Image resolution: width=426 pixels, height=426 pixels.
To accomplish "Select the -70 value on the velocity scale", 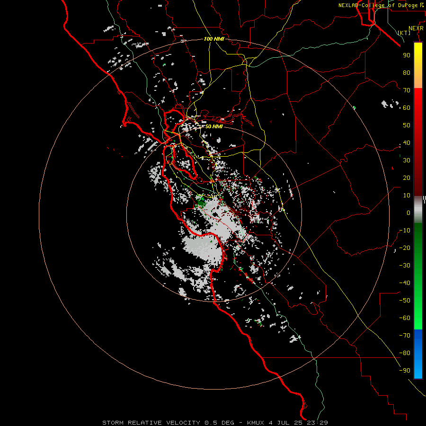I will [x=405, y=336].
